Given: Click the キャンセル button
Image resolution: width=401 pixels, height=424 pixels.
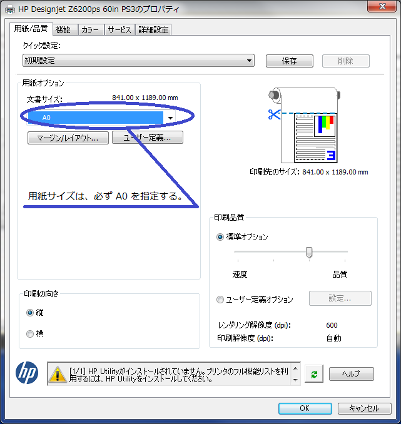Looking at the screenshot, I should pyautogui.click(x=364, y=408).
